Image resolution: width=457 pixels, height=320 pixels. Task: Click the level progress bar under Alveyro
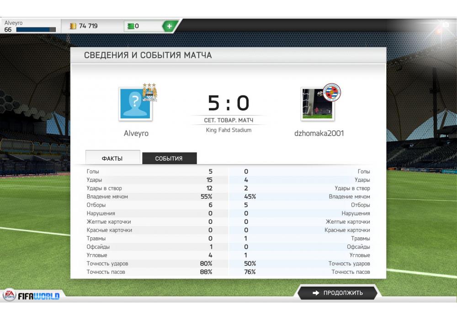coord(36,30)
